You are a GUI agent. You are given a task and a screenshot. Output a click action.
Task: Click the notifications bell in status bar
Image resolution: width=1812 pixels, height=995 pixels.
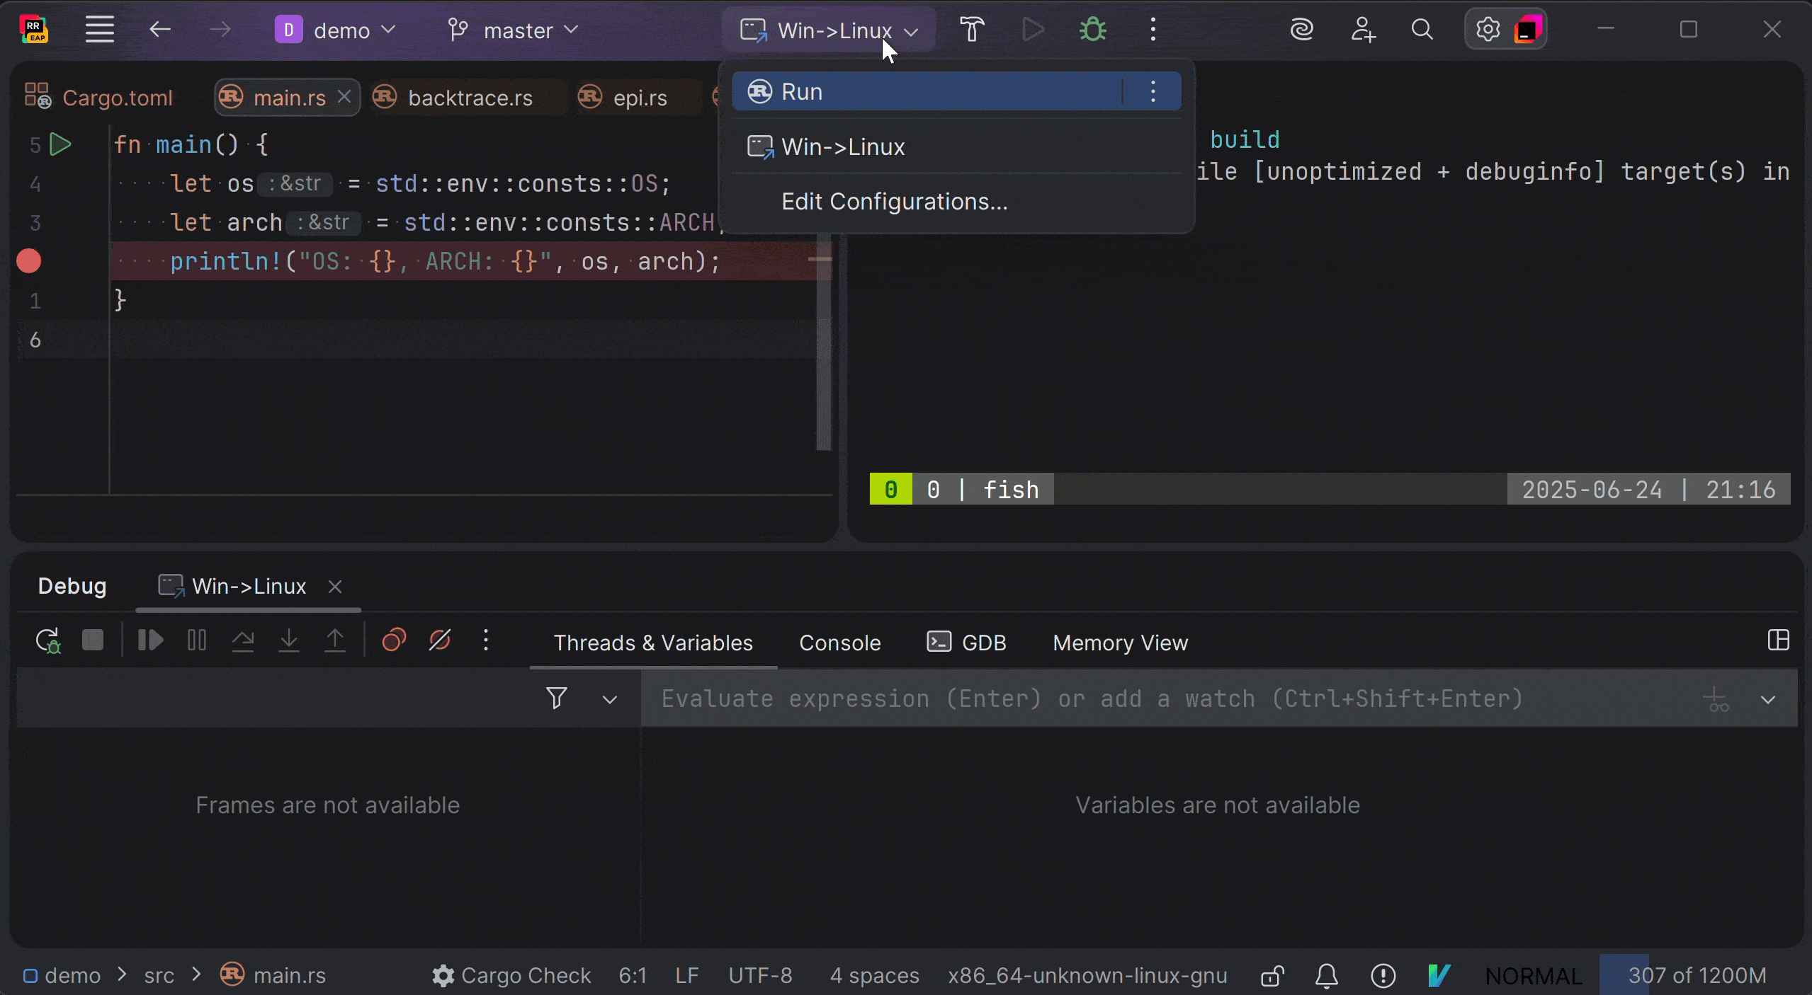1327,976
